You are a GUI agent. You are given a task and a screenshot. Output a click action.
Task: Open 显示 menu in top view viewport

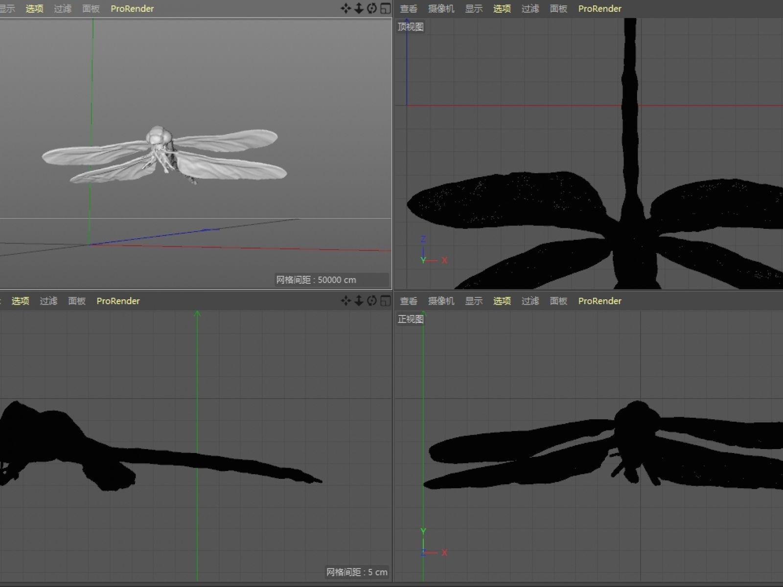(474, 8)
